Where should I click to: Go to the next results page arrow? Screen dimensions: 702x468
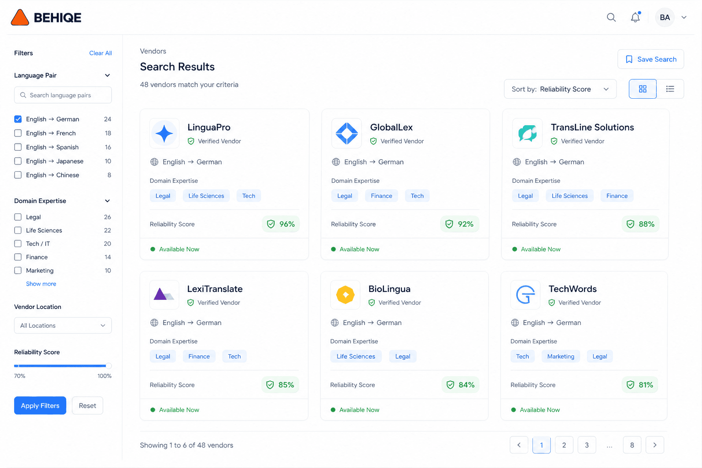tap(655, 445)
